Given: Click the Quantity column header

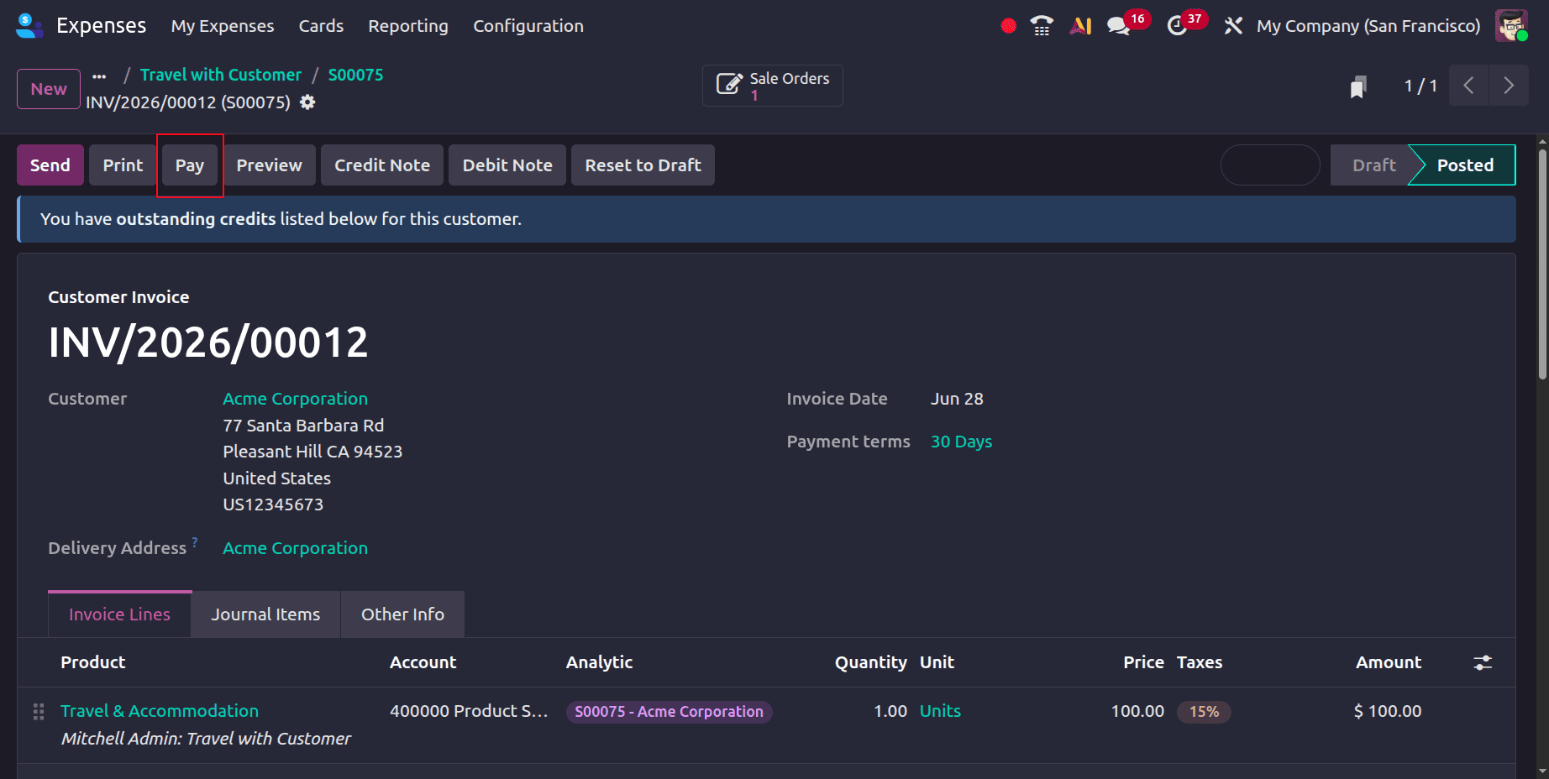Looking at the screenshot, I should (x=870, y=662).
